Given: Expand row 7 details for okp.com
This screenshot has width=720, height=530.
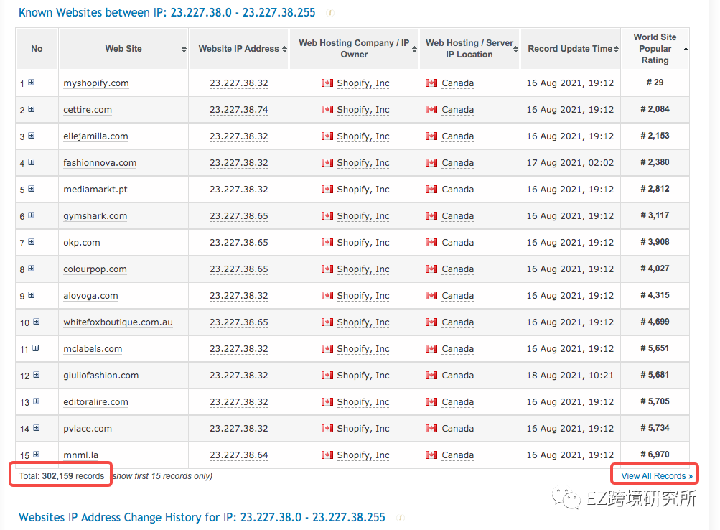Looking at the screenshot, I should point(31,242).
